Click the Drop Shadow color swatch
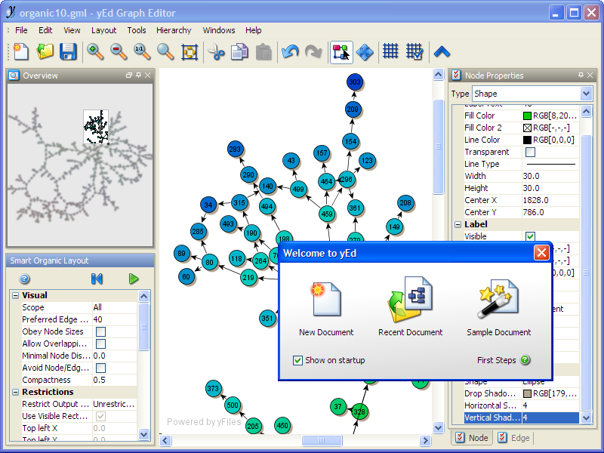The width and height of the screenshot is (604, 453). click(527, 393)
